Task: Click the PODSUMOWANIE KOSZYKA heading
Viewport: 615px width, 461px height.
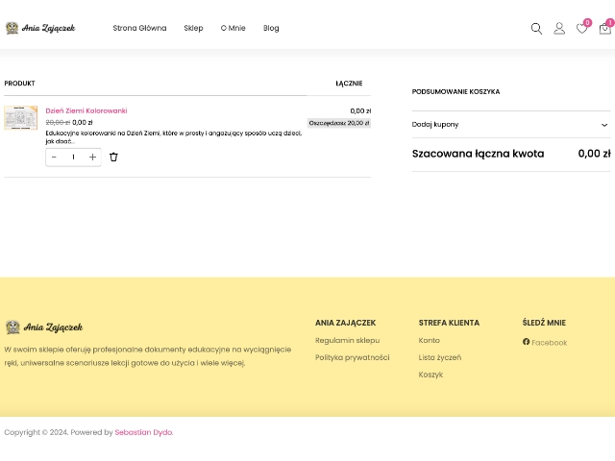Action: (455, 91)
